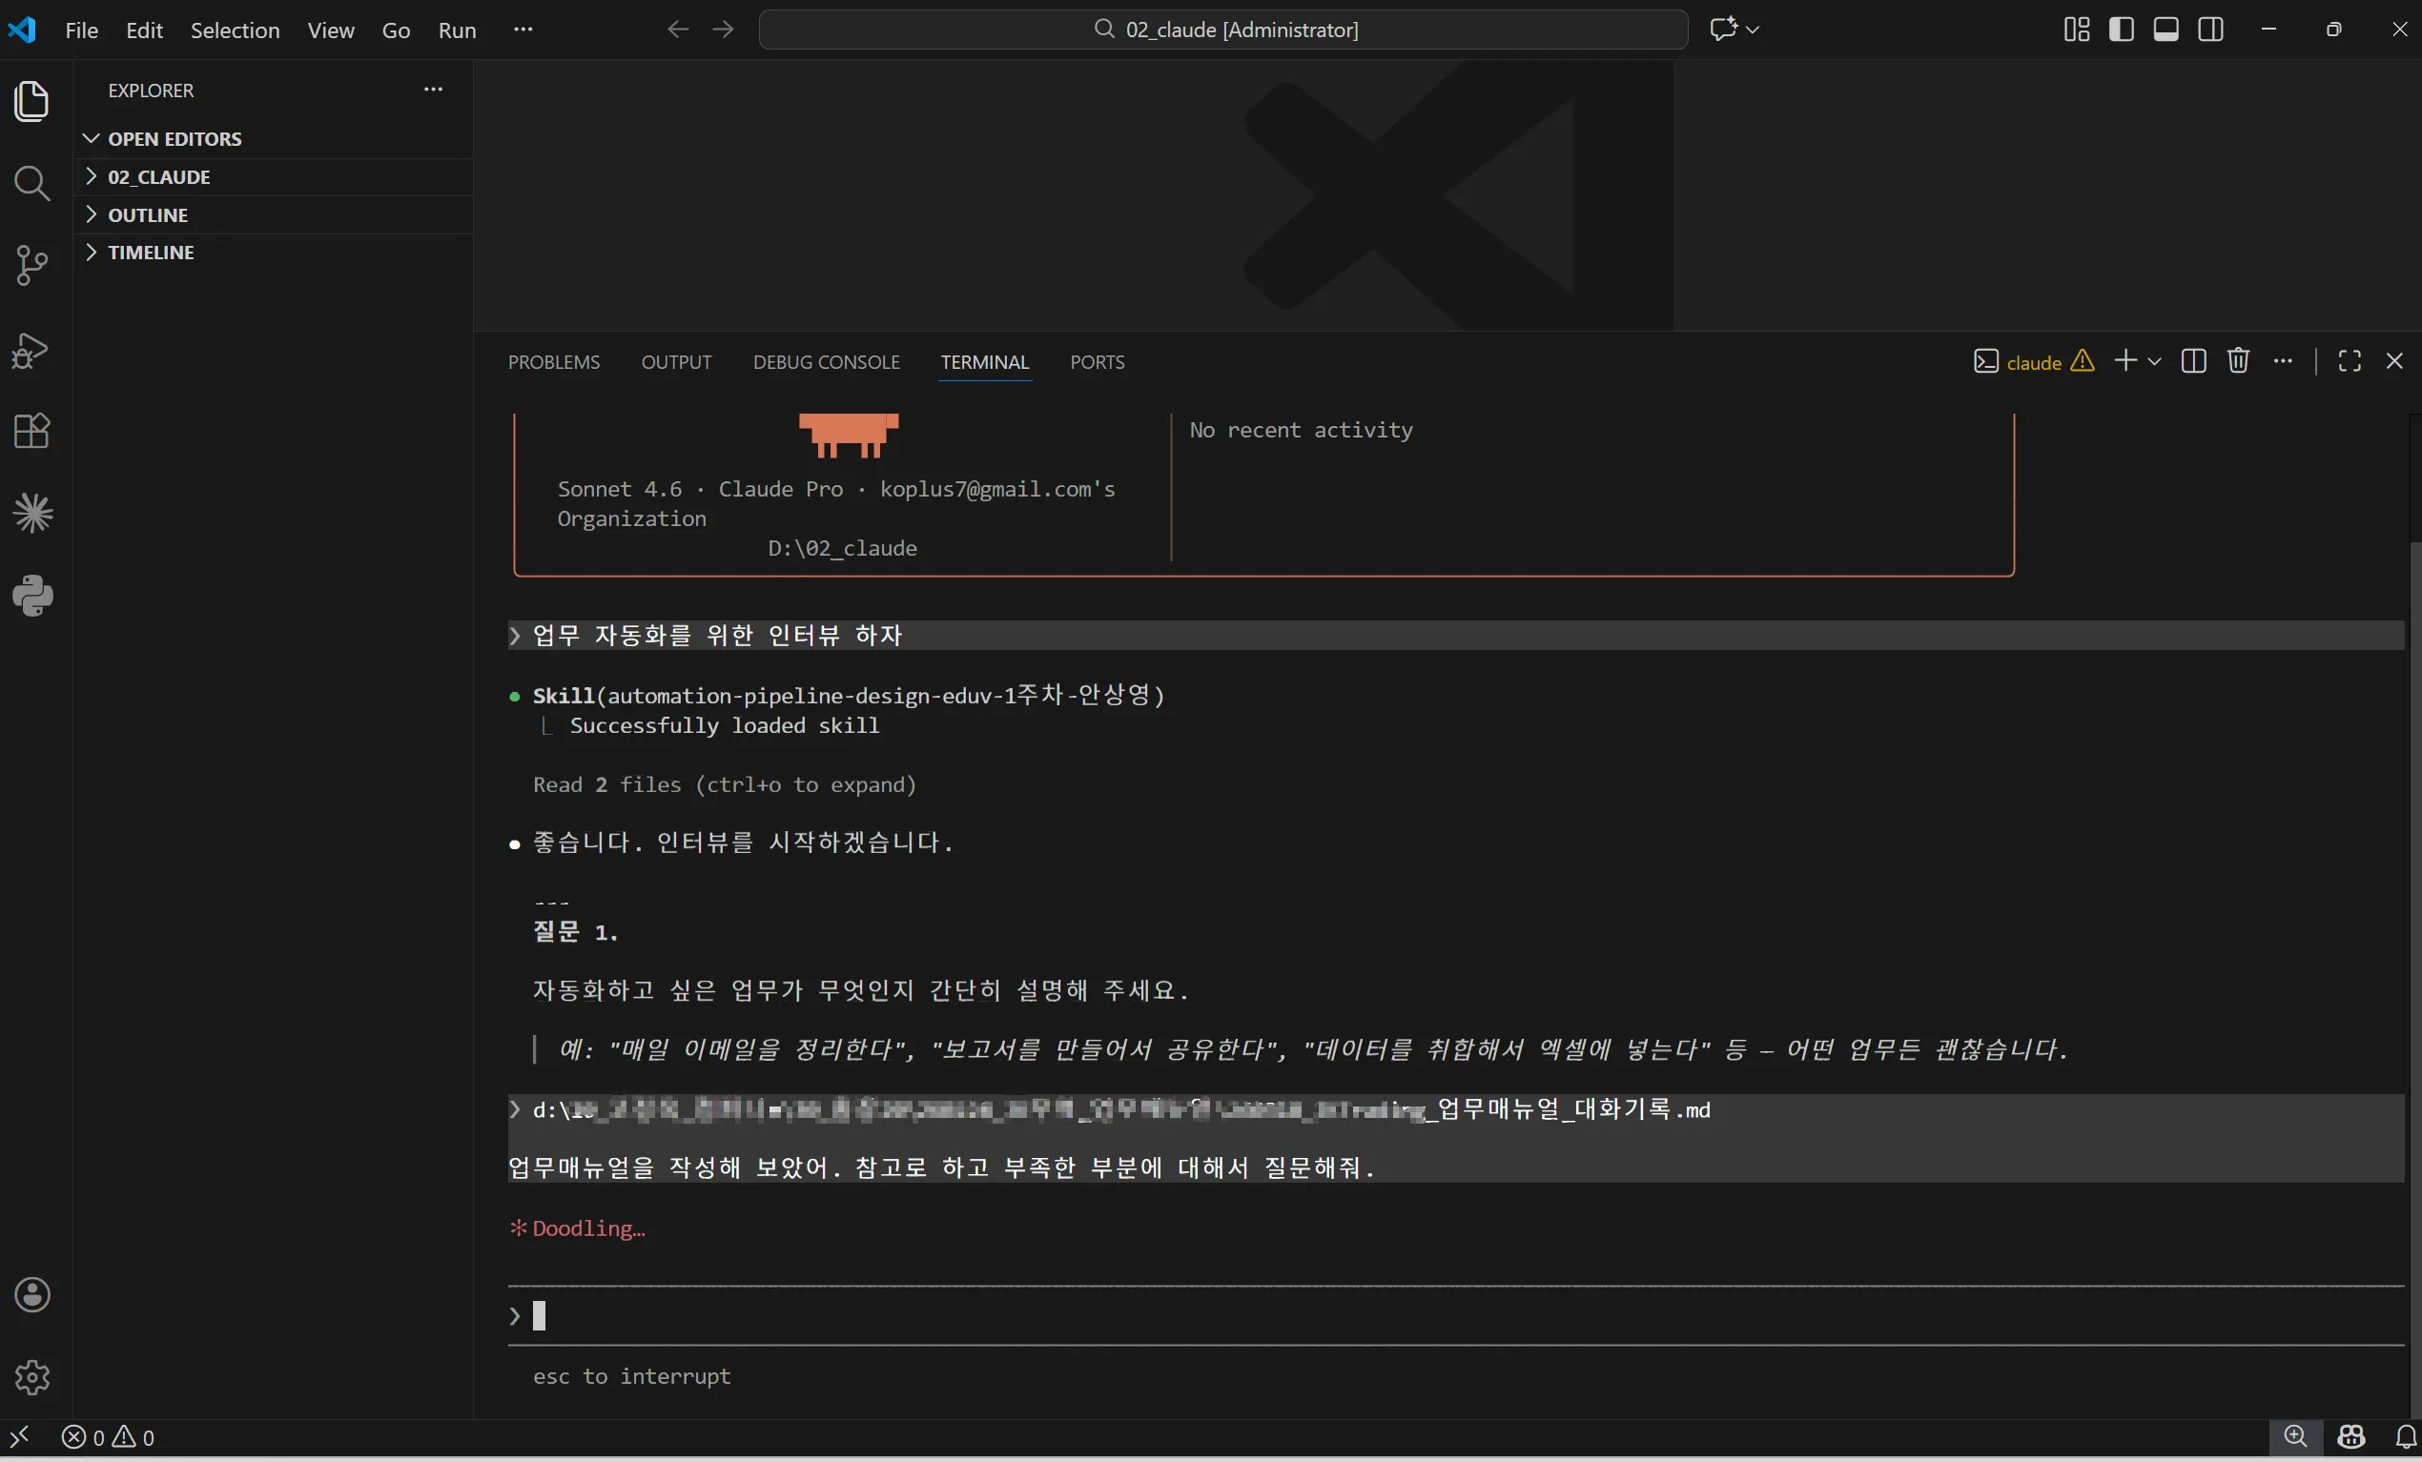Image resolution: width=2422 pixels, height=1462 pixels.
Task: Open the Extensions view
Action: click(x=32, y=432)
